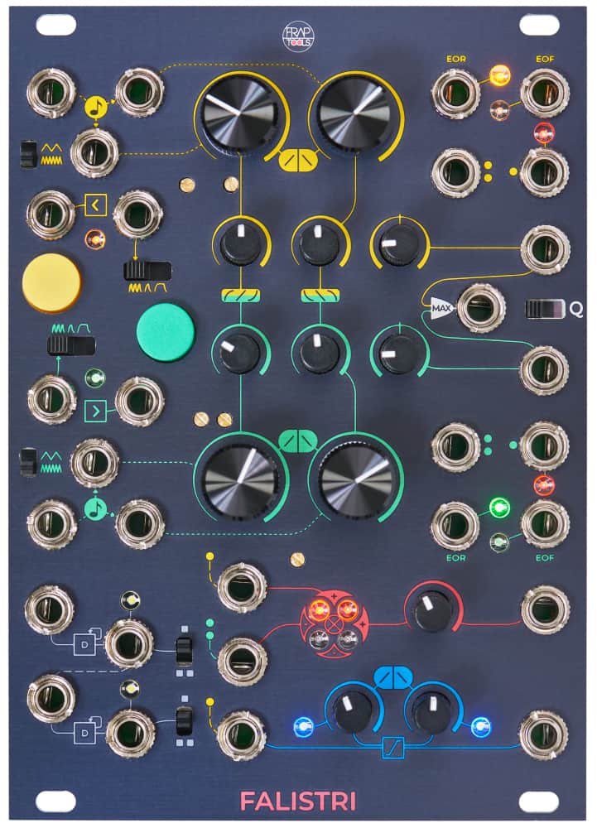Viewport: 597px width, 828px height.
Task: Click the Frap Tools logo
Action: pyautogui.click(x=298, y=36)
